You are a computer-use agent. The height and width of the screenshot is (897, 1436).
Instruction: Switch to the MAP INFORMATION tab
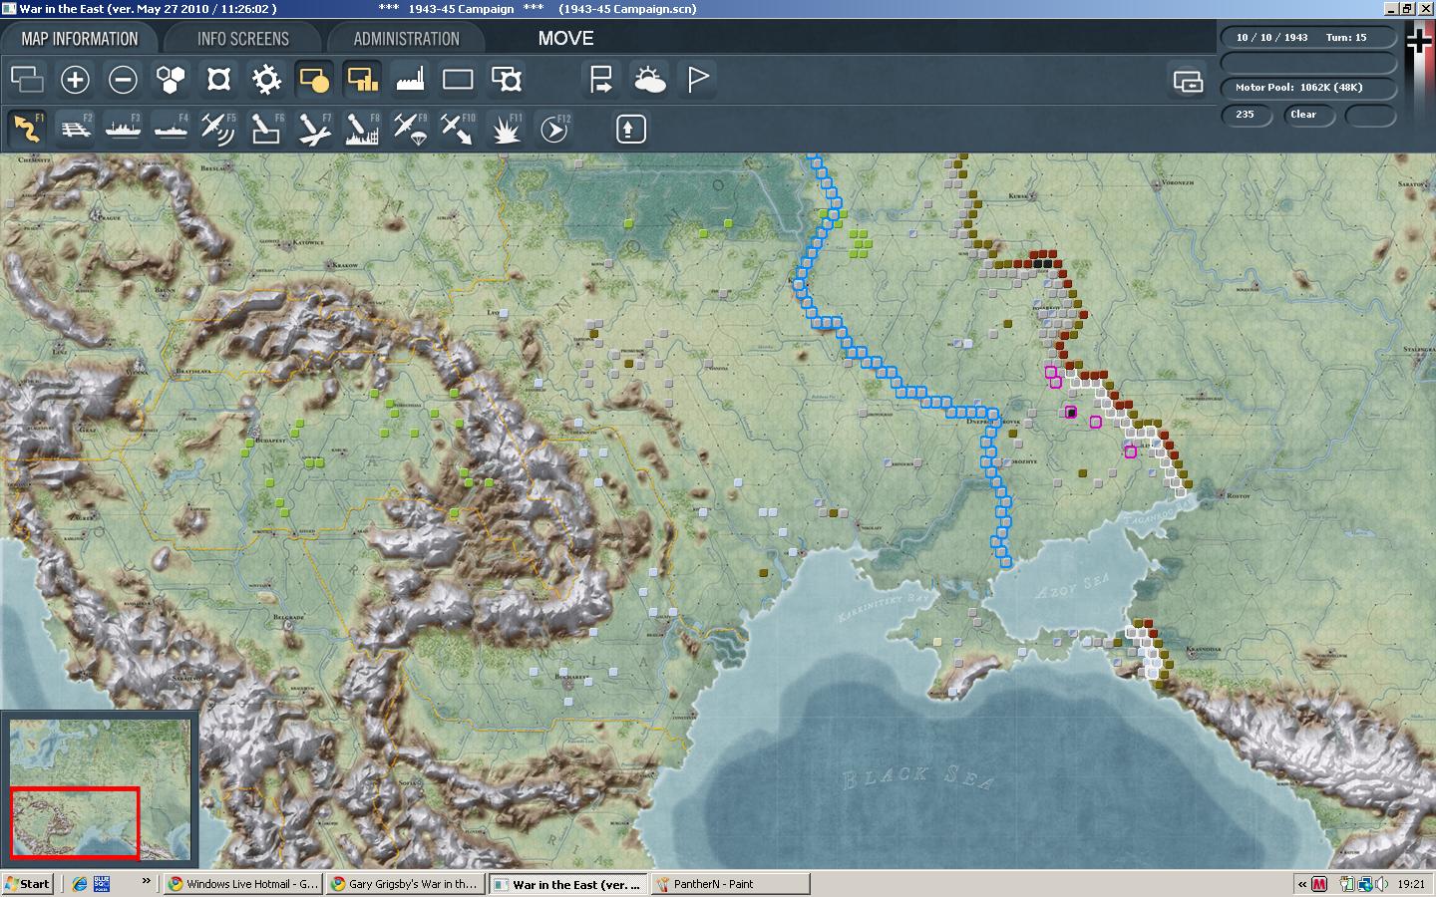click(x=80, y=39)
